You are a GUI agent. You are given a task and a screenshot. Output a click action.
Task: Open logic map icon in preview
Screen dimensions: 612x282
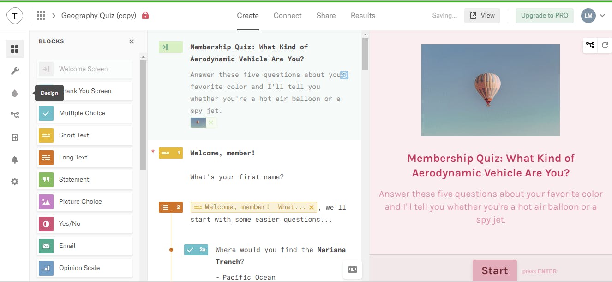click(x=590, y=45)
